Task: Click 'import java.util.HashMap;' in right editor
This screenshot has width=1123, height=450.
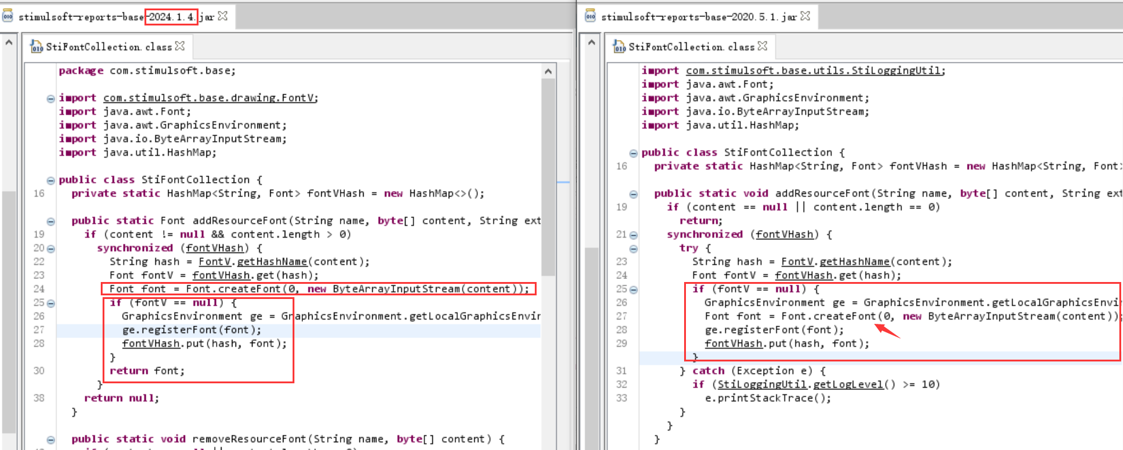Action: point(720,125)
